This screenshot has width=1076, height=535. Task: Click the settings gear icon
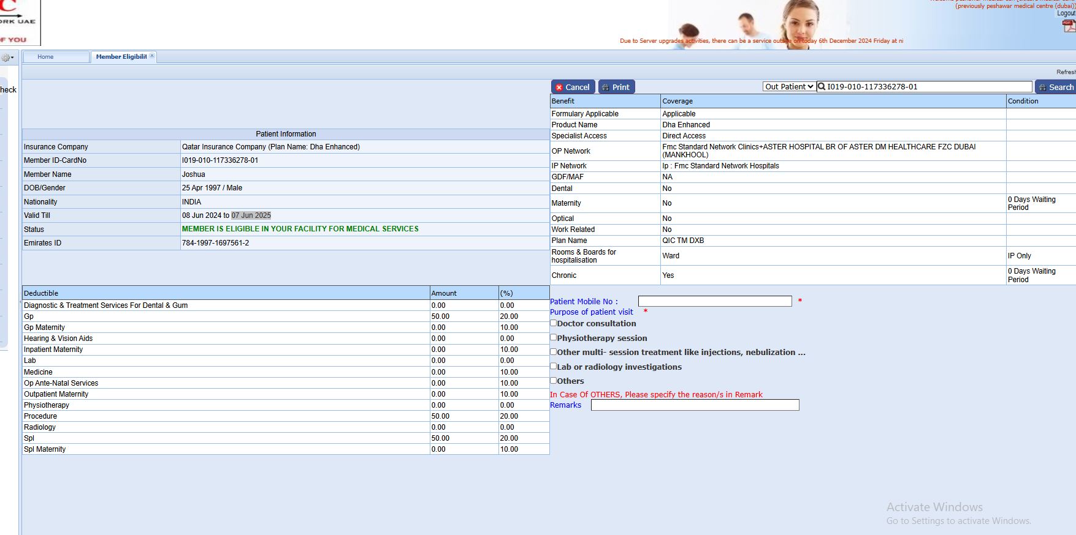click(x=6, y=58)
